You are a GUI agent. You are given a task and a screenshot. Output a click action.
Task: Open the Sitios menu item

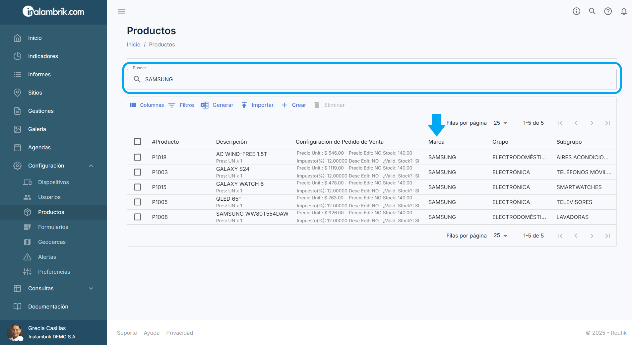tap(53, 93)
